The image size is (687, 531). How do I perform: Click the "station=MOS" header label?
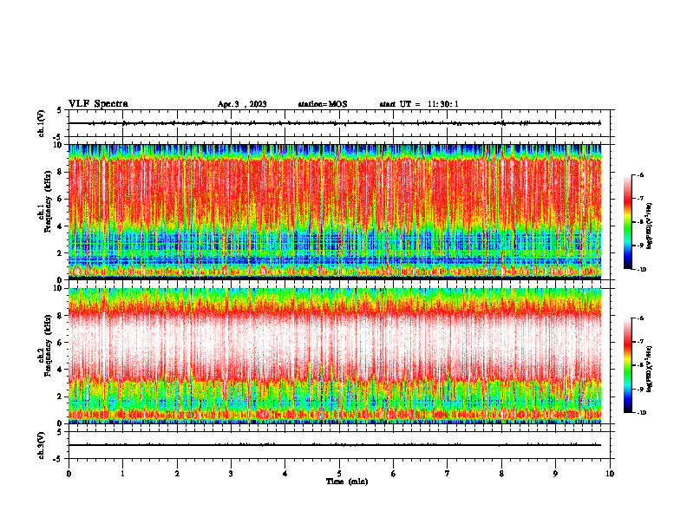pyautogui.click(x=323, y=104)
